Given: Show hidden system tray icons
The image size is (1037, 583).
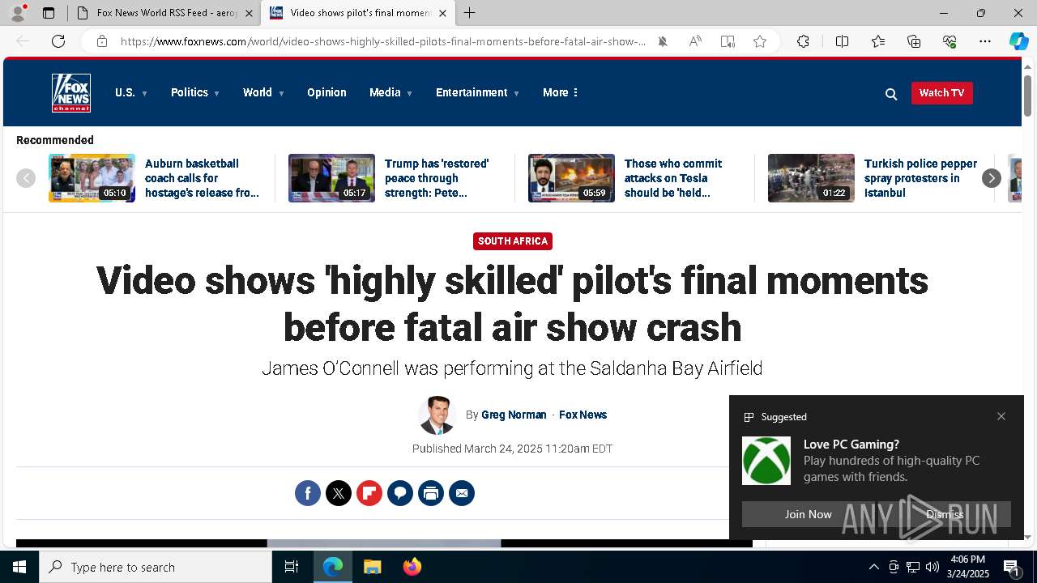Looking at the screenshot, I should [x=873, y=567].
